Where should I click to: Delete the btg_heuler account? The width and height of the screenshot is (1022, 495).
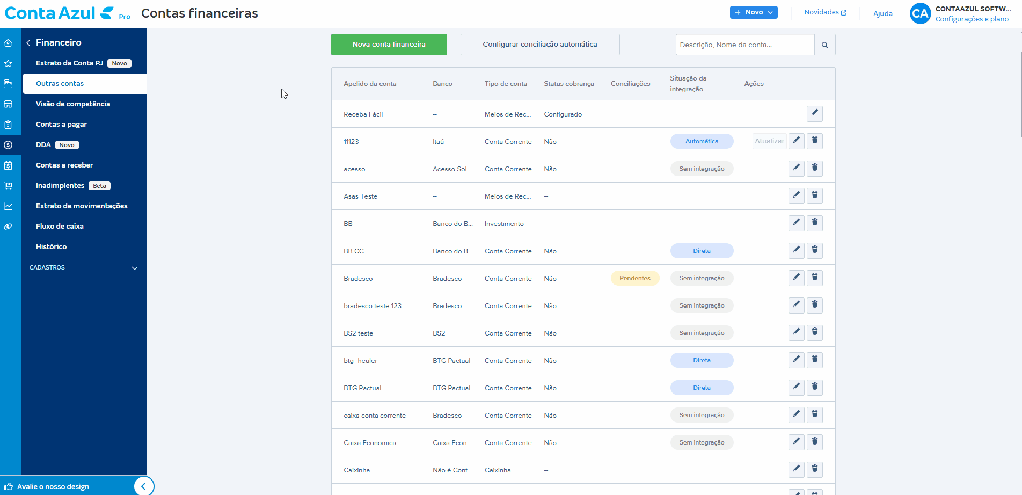[x=815, y=360]
